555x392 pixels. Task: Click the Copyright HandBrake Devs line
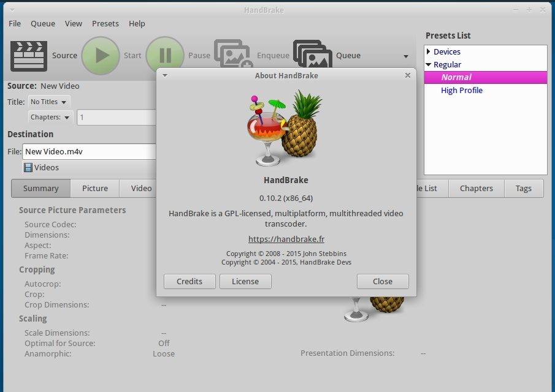click(x=286, y=262)
